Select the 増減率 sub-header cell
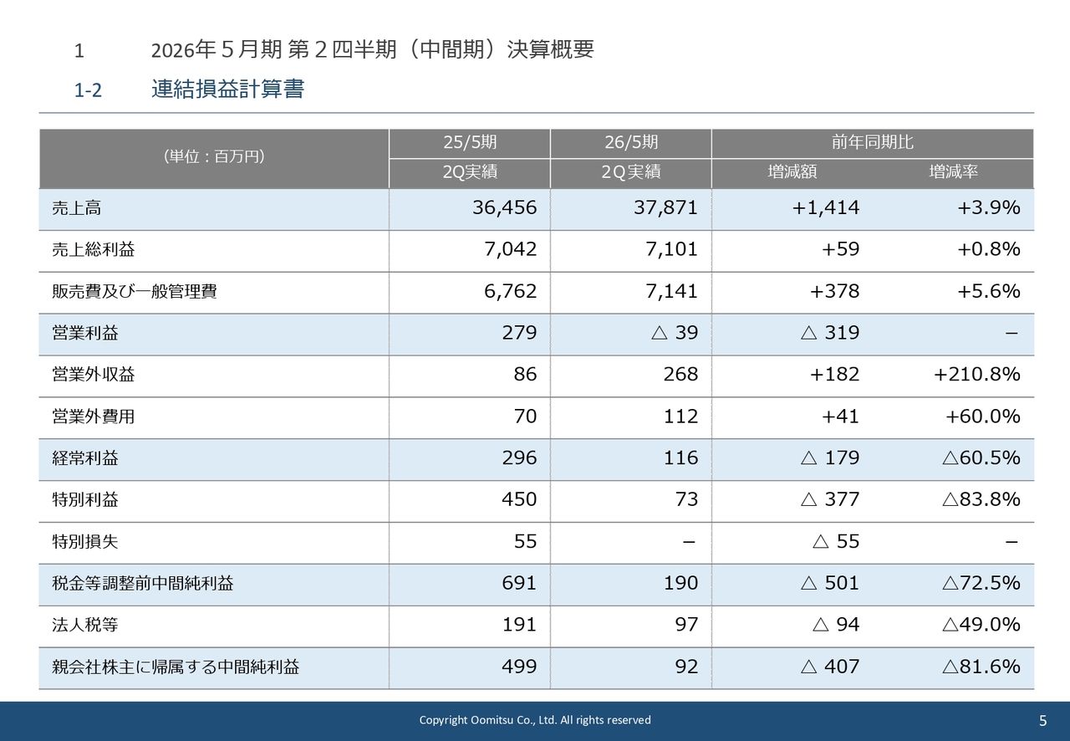 953,172
